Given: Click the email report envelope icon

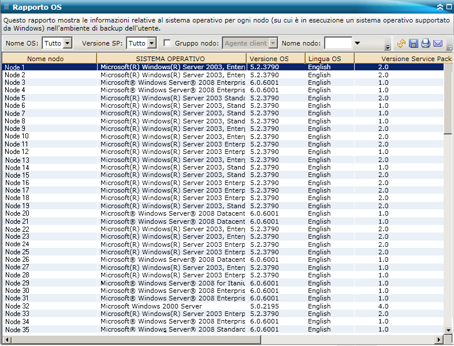Looking at the screenshot, I should (438, 43).
